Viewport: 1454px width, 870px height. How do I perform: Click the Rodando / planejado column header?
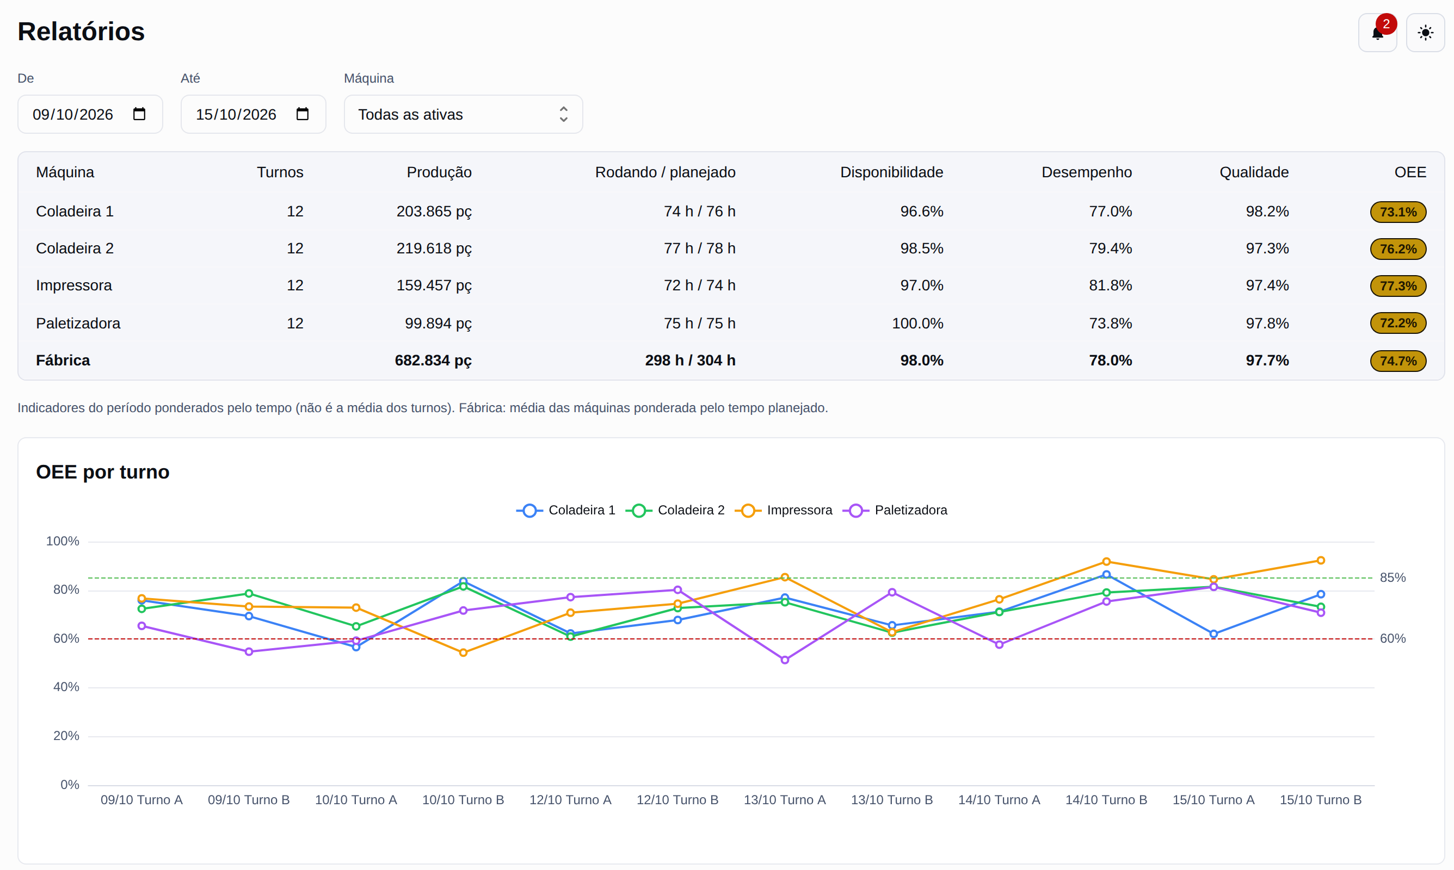[665, 172]
